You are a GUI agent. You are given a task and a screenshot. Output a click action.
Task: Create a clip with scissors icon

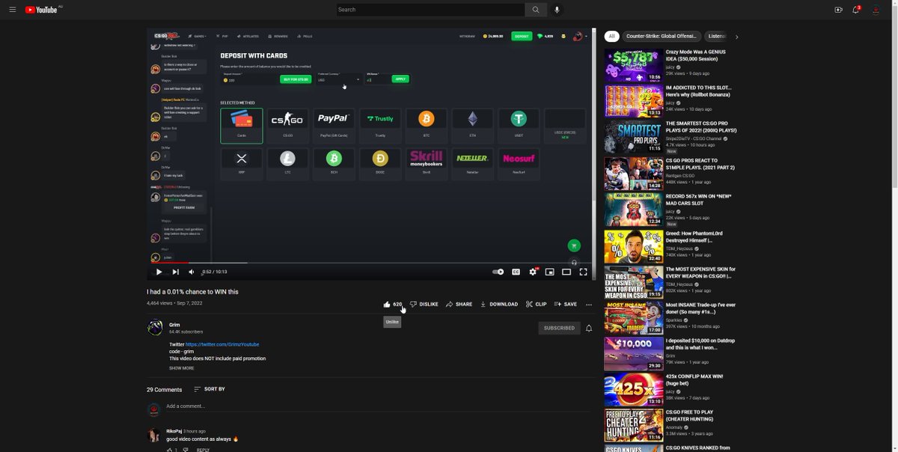[536, 305]
